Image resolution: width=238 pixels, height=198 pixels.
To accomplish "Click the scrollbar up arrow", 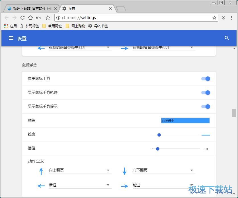I will [x=234, y=49].
